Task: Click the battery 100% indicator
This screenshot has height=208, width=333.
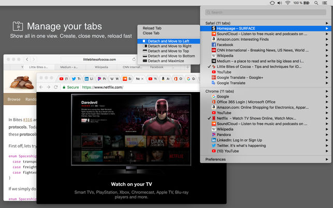Action: coord(301,3)
